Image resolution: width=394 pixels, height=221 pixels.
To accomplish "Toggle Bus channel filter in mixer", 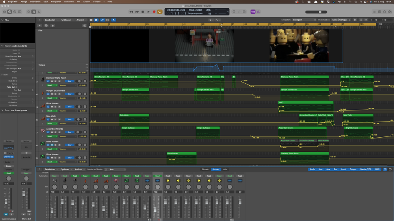I will pyautogui.click(x=335, y=169).
